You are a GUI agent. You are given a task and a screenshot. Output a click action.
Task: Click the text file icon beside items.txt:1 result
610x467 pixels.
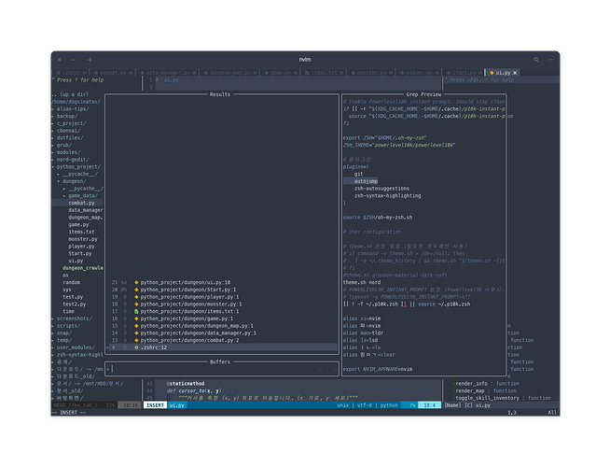(x=136, y=309)
